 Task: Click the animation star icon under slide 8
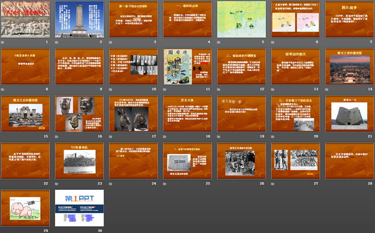(x=3, y=89)
